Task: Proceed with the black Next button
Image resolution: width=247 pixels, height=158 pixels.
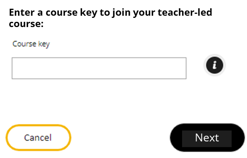Action: click(207, 137)
